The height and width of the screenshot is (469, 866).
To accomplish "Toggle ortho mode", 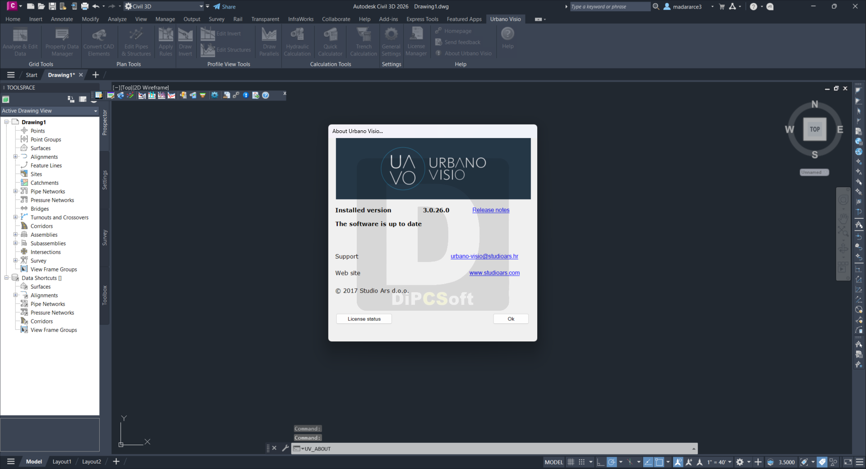I will tap(600, 462).
